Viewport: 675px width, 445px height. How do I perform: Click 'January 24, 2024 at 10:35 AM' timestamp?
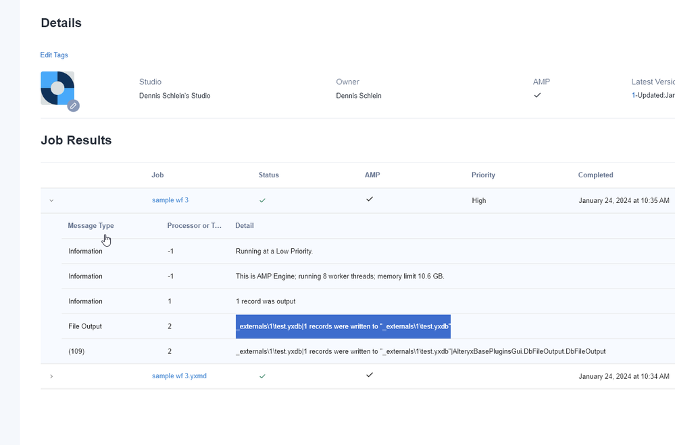[624, 201]
